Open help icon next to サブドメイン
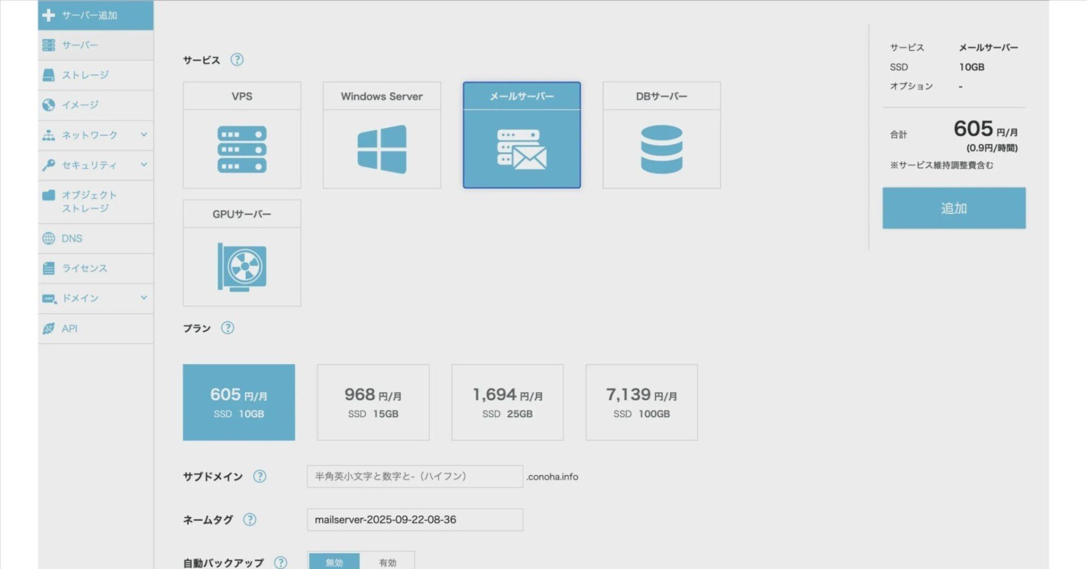1087x569 pixels. pyautogui.click(x=259, y=476)
